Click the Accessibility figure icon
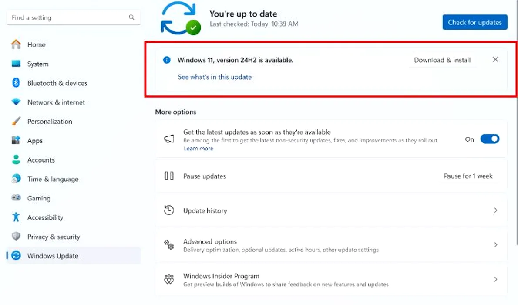 pyautogui.click(x=16, y=217)
